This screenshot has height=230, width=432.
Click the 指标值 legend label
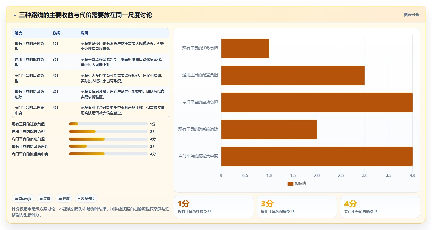[x=301, y=183]
